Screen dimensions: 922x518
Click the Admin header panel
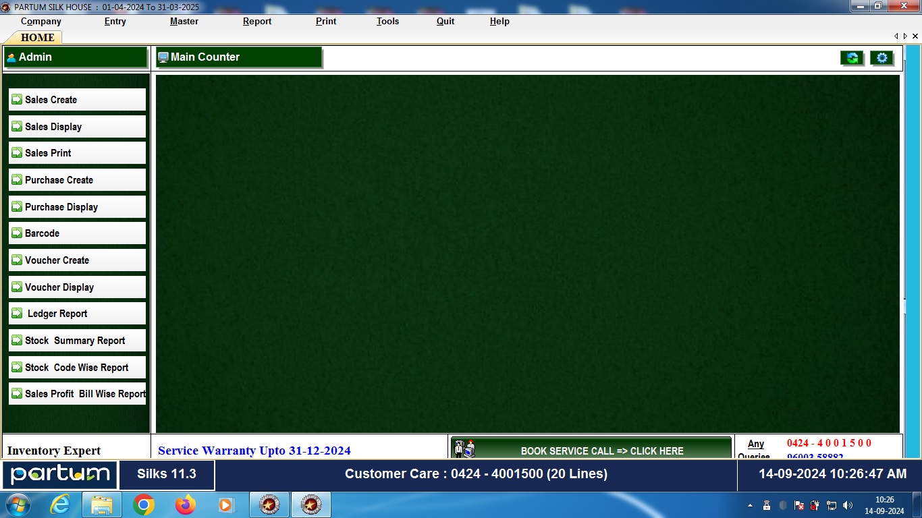[x=76, y=57]
